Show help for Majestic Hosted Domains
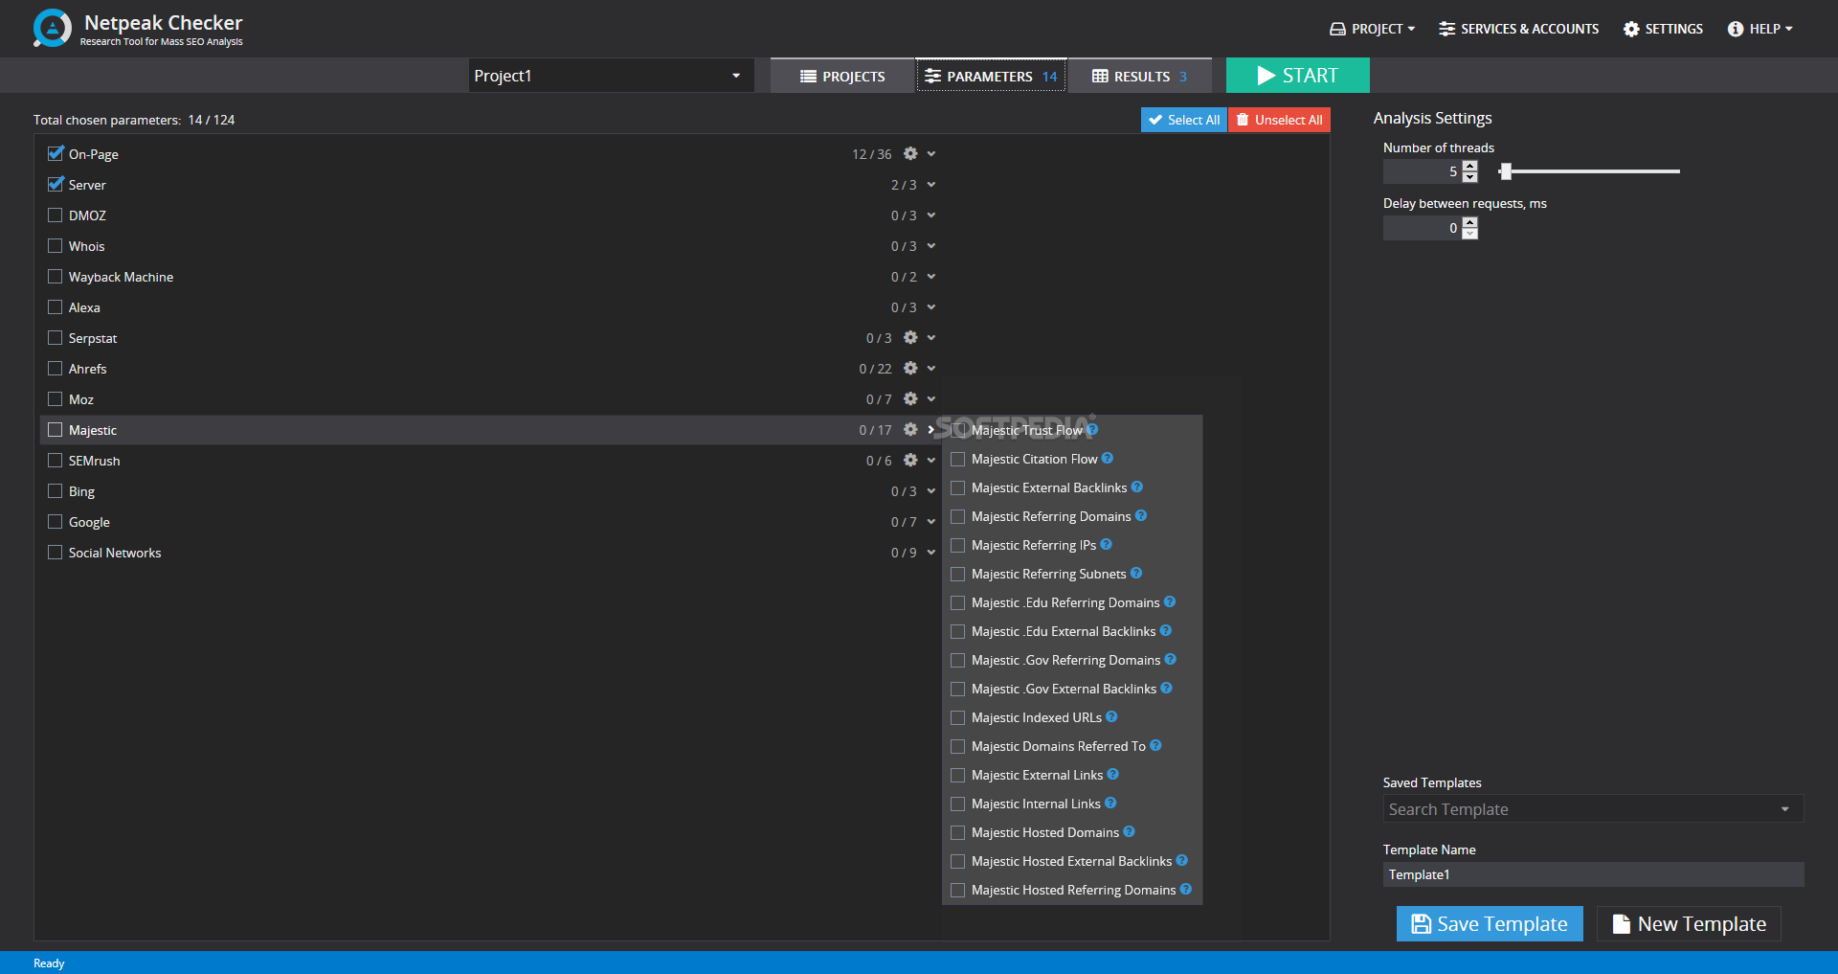 [x=1130, y=831]
